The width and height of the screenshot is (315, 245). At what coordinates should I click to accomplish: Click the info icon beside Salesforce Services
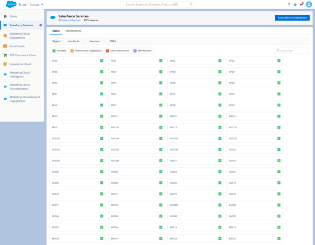click(x=41, y=25)
